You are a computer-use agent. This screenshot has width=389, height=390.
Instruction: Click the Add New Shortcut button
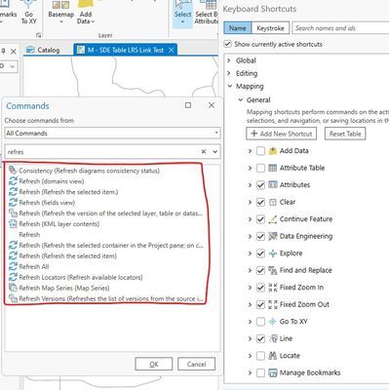(x=282, y=134)
